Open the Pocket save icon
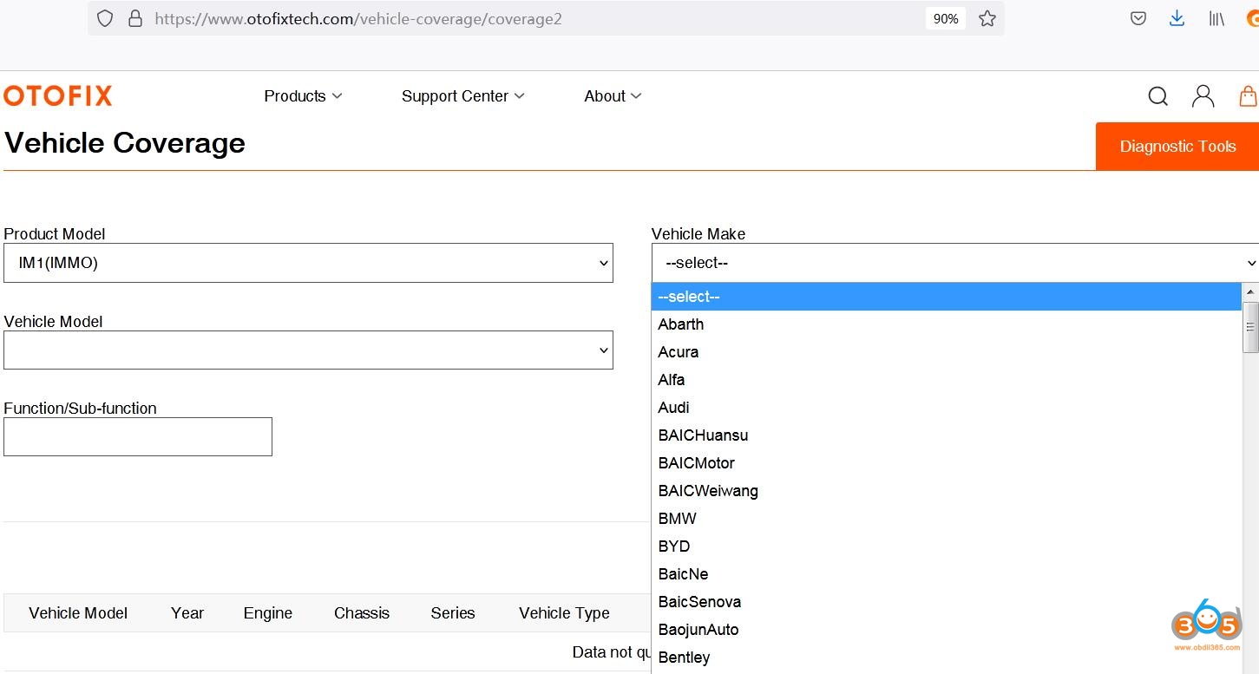Image resolution: width=1259 pixels, height=674 pixels. coord(1138,18)
